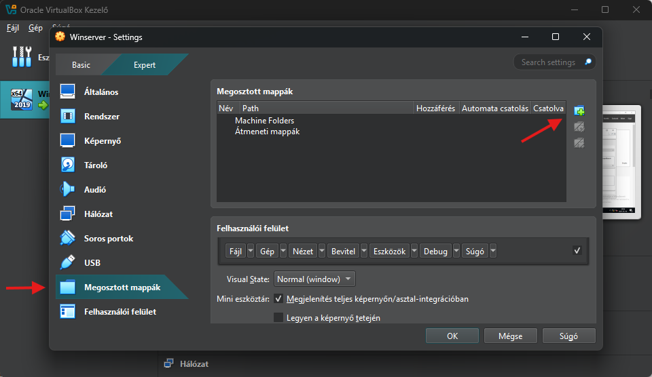Enable Legyen a képernyő tetején checkbox
The width and height of the screenshot is (652, 377).
click(278, 317)
